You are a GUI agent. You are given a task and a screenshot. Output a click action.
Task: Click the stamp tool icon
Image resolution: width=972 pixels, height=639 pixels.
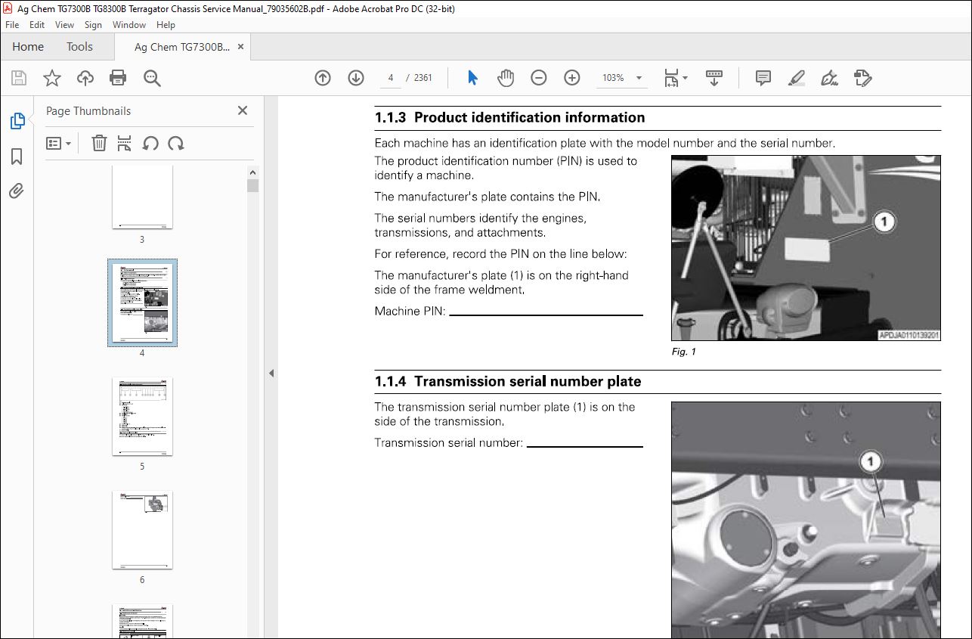pyautogui.click(x=863, y=78)
